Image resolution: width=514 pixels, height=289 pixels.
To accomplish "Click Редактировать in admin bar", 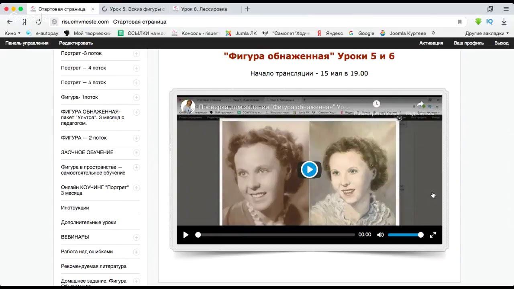I will (76, 43).
